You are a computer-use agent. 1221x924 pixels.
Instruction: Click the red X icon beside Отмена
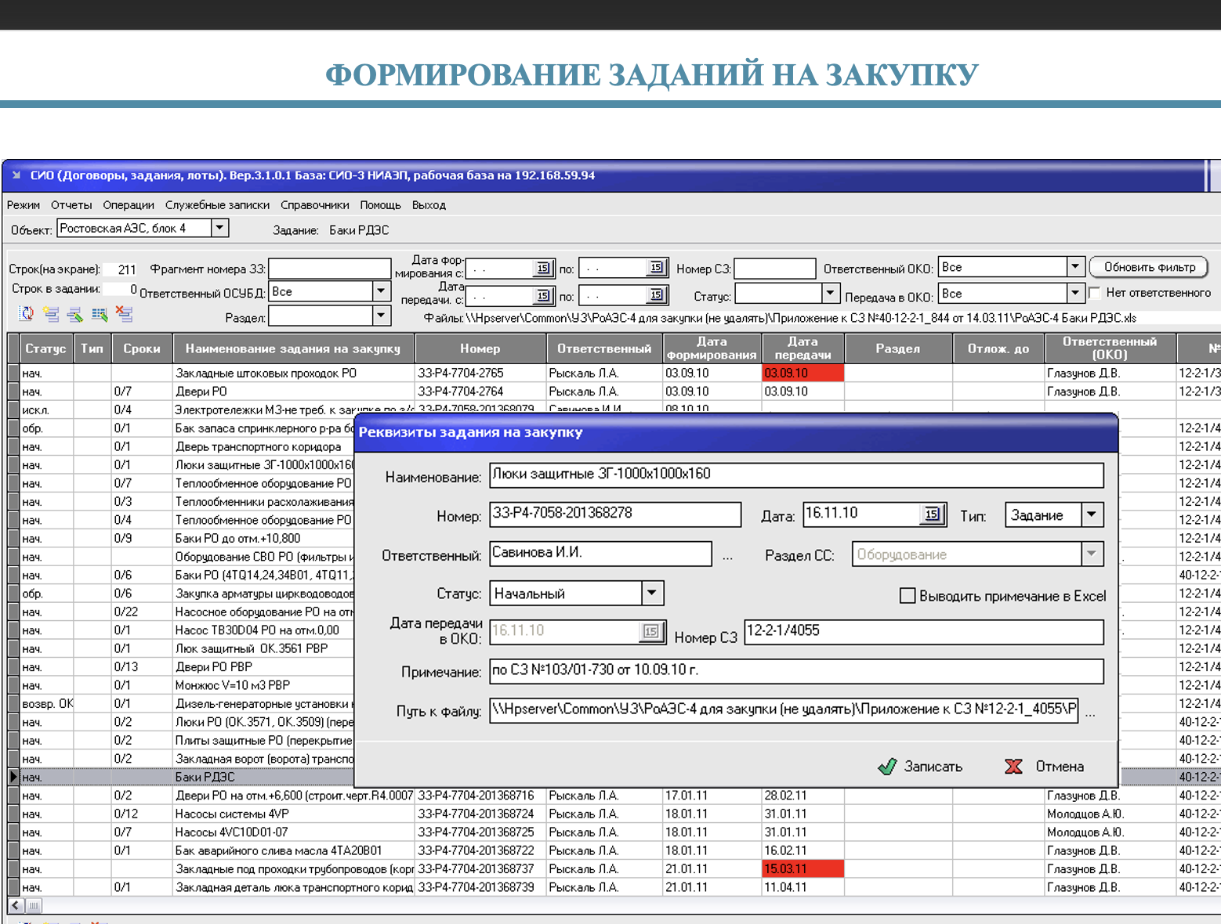coord(1013,766)
